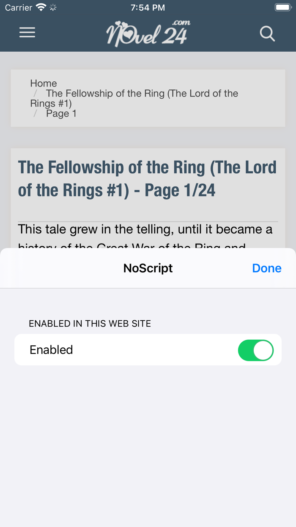
Task: Go to the Home breadcrumb link
Action: [44, 83]
